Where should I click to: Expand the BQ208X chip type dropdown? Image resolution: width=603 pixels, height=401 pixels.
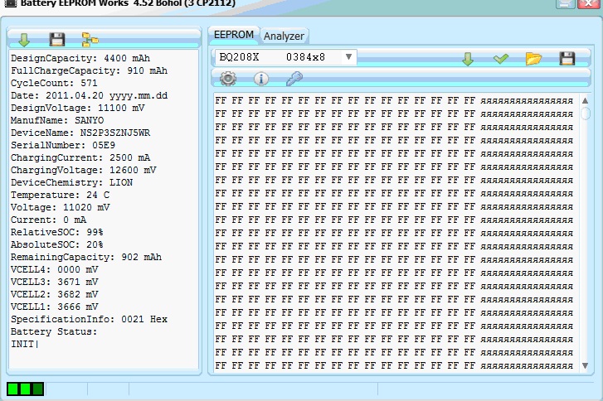(348, 57)
